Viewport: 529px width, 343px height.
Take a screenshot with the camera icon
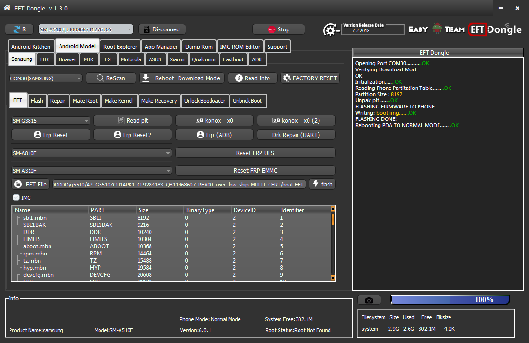tap(369, 300)
